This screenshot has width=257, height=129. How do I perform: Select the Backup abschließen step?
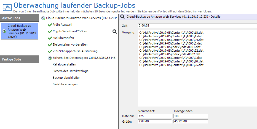pos(66,78)
